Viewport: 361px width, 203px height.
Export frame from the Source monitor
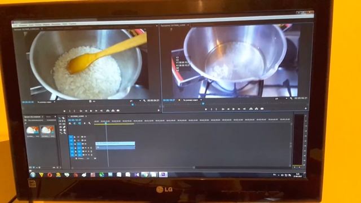pyautogui.click(x=118, y=111)
